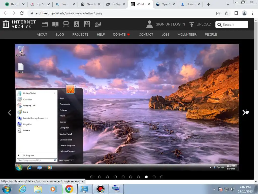
Task: Select the third carousel dot
Action: [107, 177]
